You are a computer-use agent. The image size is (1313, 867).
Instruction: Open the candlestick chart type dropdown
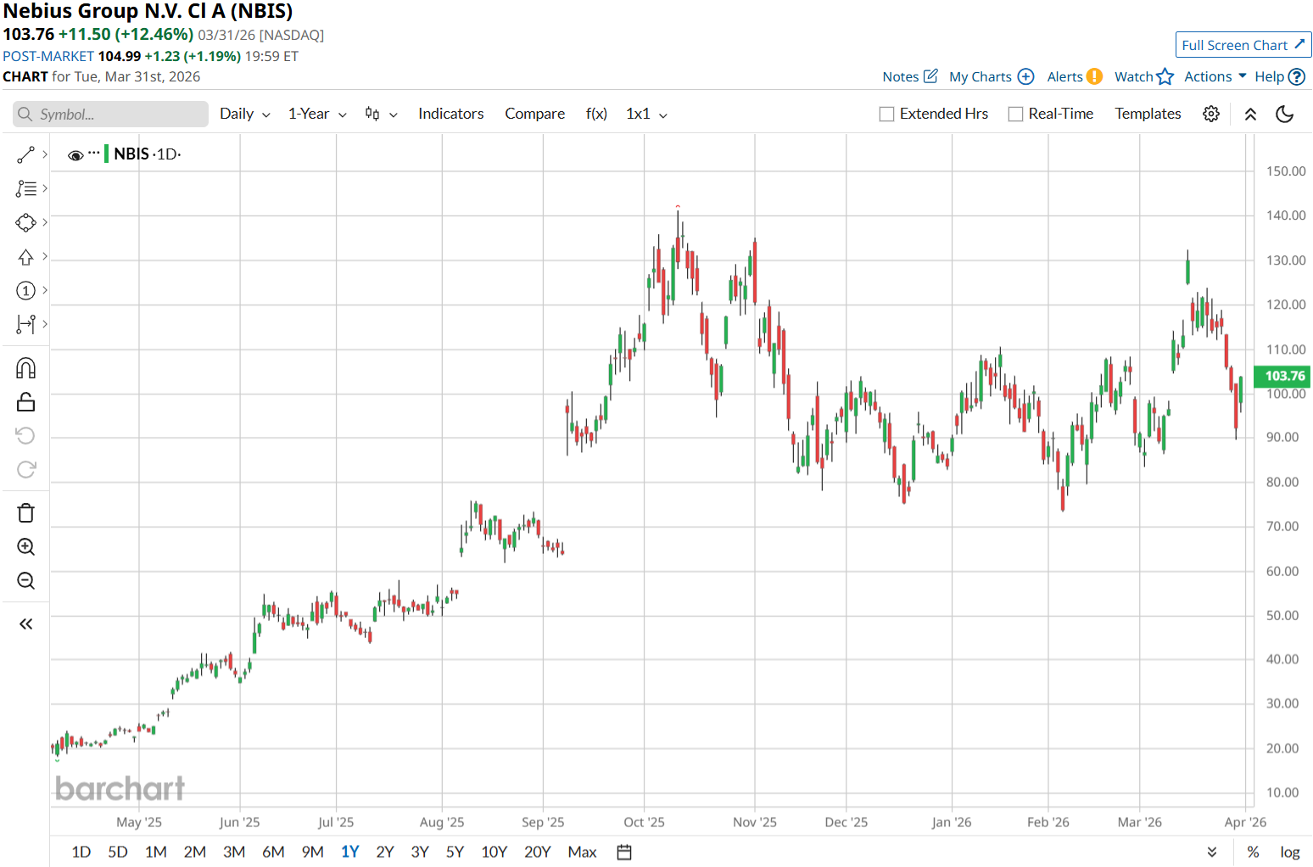point(381,114)
